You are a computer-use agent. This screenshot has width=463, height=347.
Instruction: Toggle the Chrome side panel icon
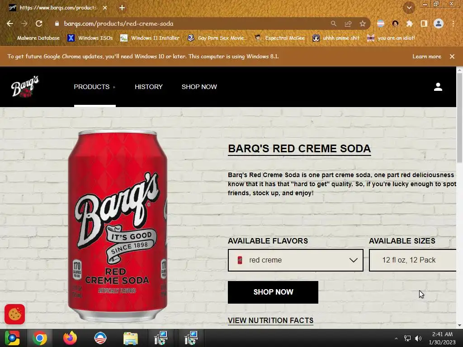point(424,23)
